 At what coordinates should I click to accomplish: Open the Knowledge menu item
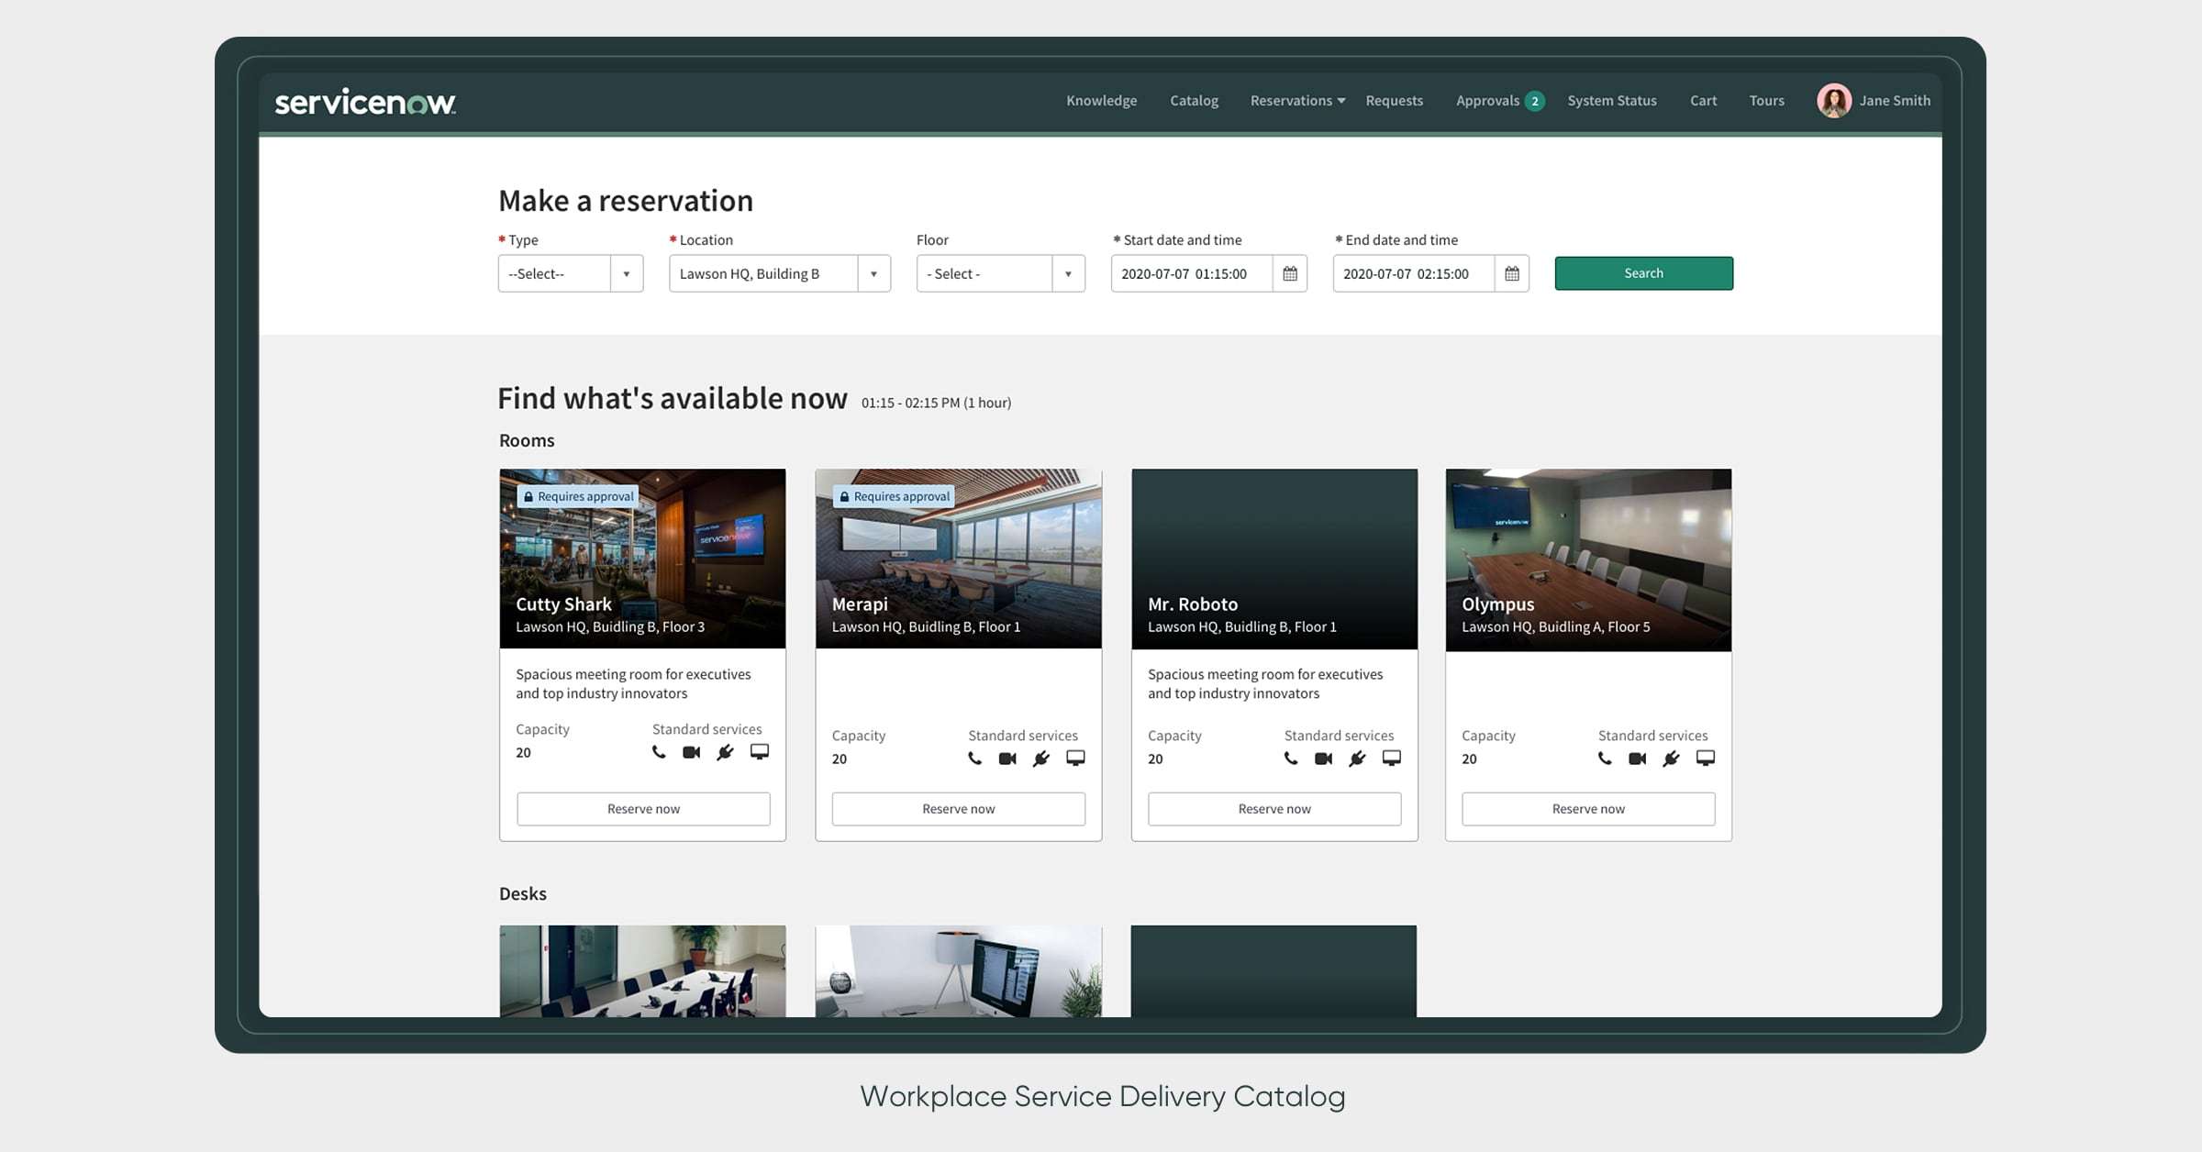click(1101, 101)
